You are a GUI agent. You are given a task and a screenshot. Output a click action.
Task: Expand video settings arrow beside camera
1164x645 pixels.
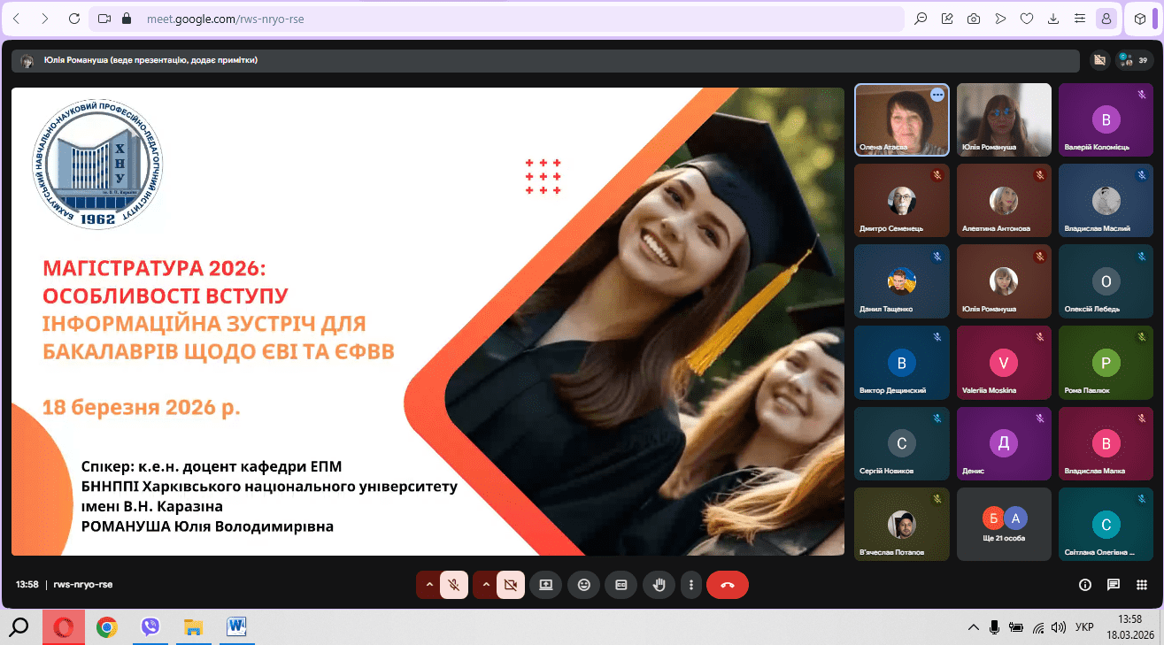pyautogui.click(x=486, y=585)
